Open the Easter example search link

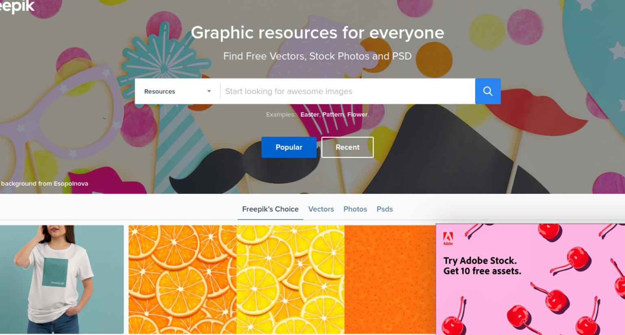310,115
